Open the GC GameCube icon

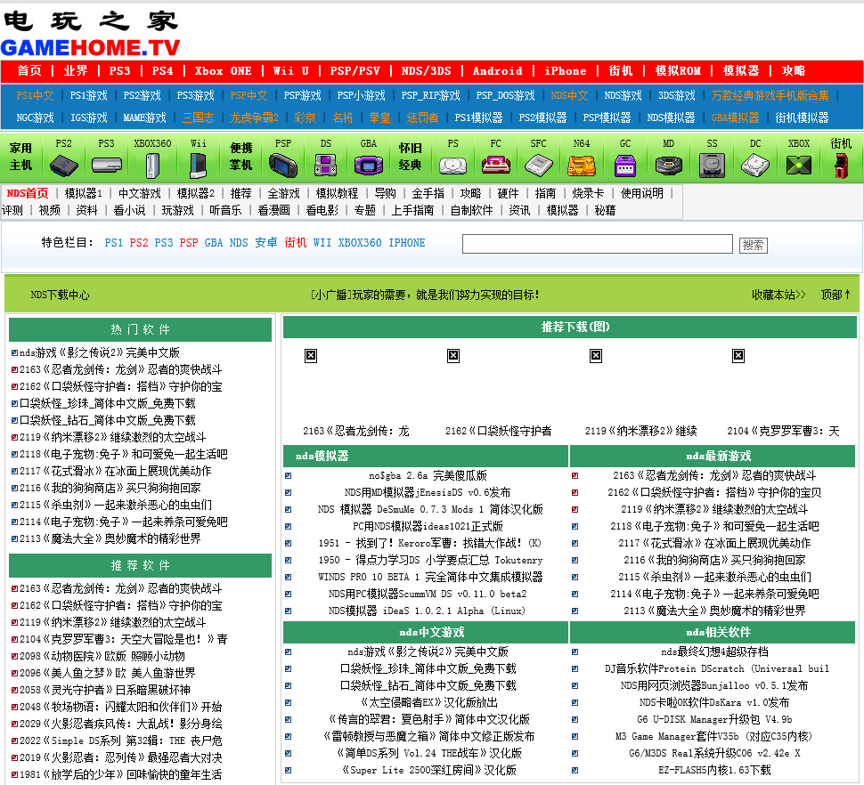tap(625, 166)
